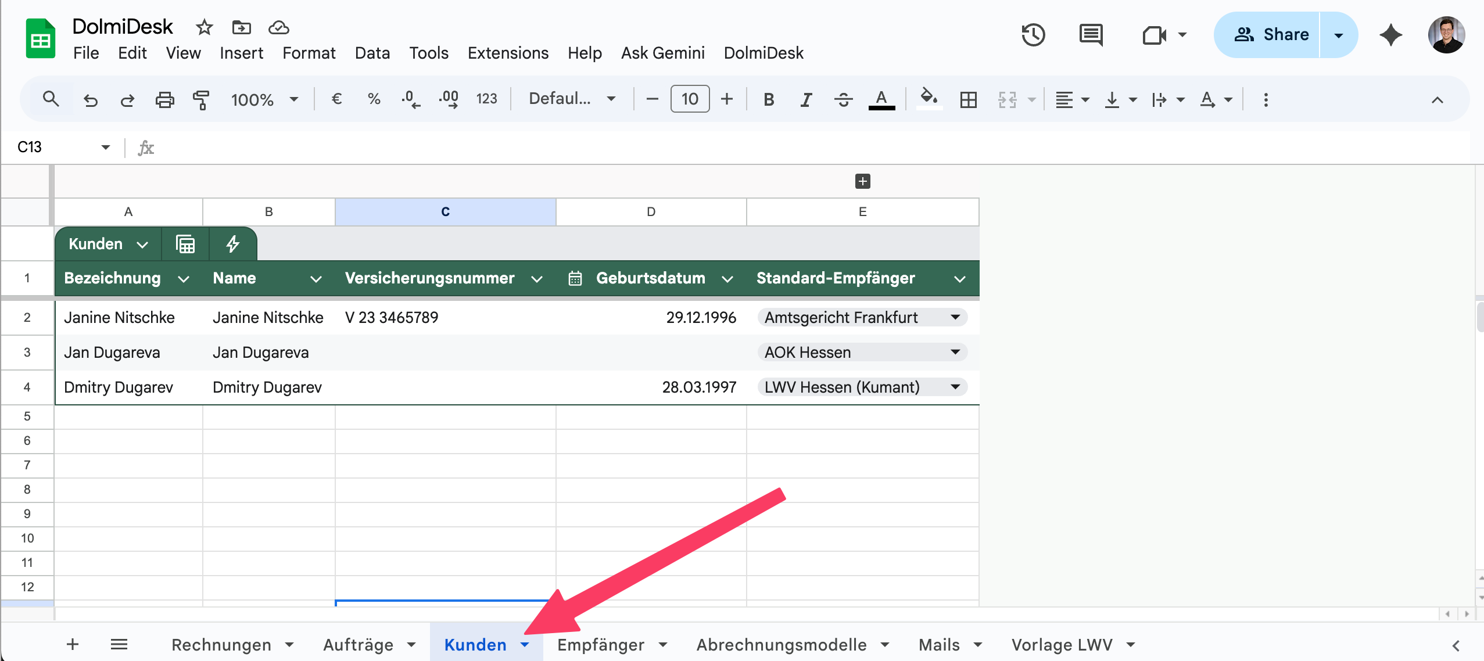Click the print icon in toolbar
This screenshot has height=661, width=1484.
pyautogui.click(x=164, y=99)
